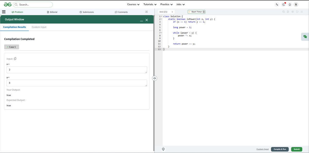This screenshot has height=153, width=309.
Task: Click into the search box
Action: 33,5
